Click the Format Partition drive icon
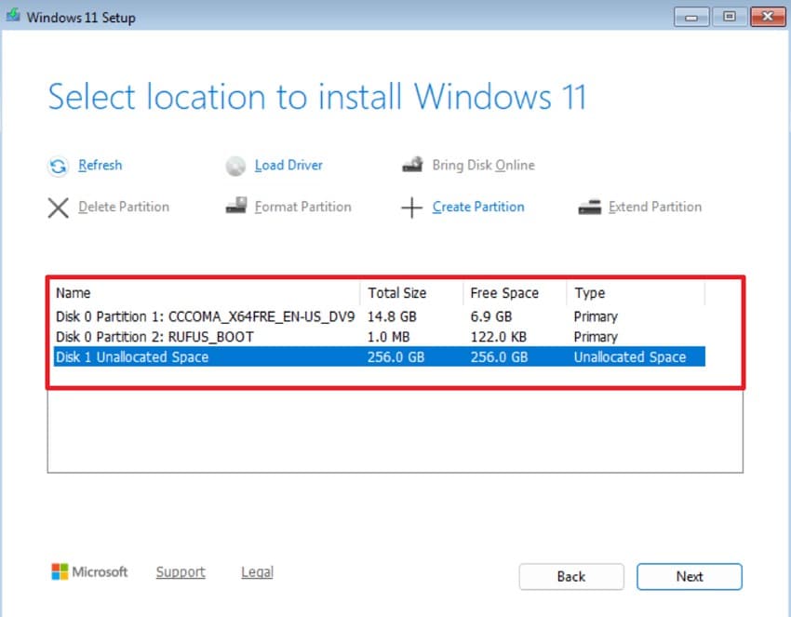The height and width of the screenshot is (617, 791). [x=236, y=206]
